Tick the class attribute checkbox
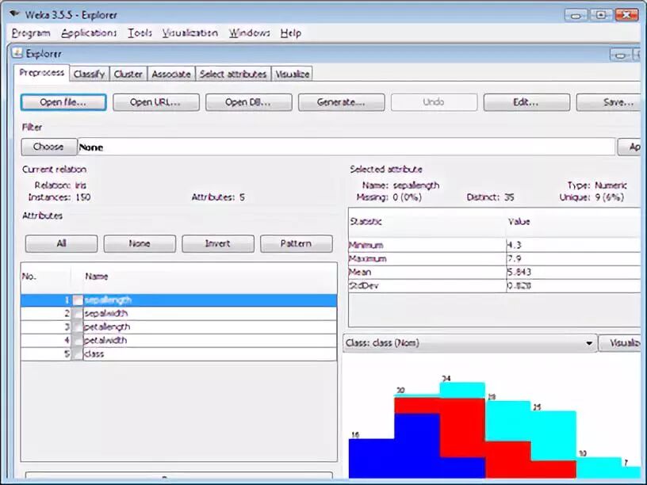Image resolution: width=647 pixels, height=485 pixels. coord(78,354)
